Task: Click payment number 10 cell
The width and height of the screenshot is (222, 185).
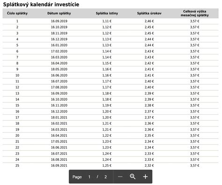Action: tap(17, 75)
